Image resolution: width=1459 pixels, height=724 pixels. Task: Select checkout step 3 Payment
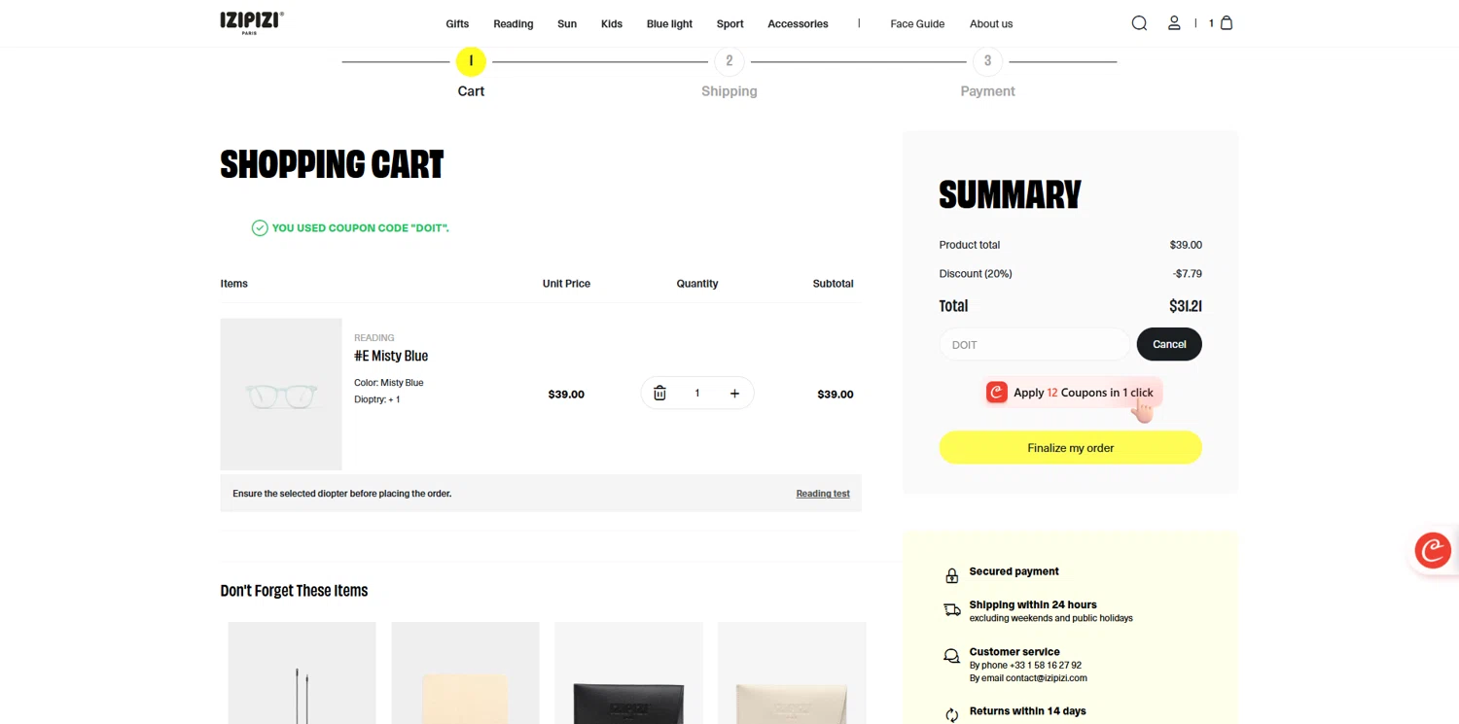[987, 61]
